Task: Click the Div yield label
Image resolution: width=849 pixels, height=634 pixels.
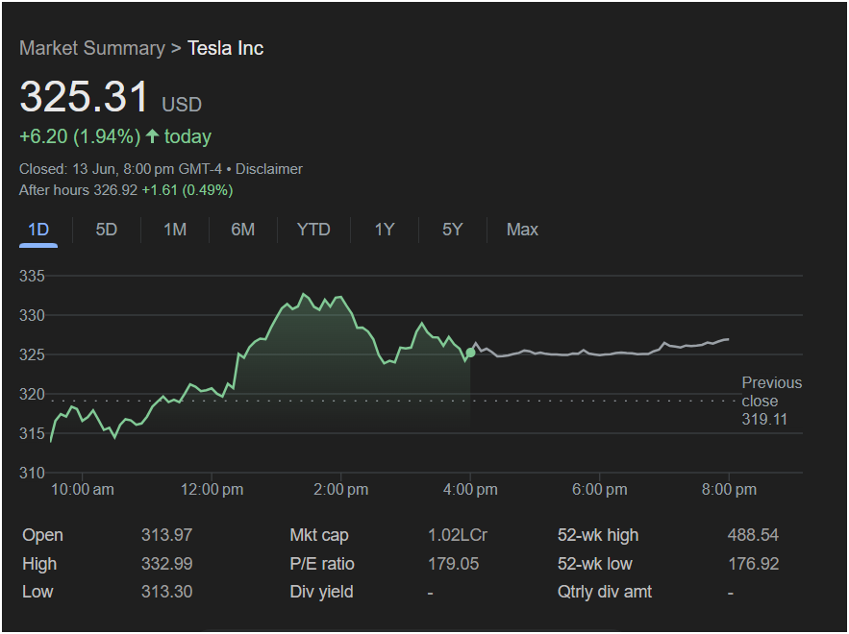Action: [x=322, y=592]
